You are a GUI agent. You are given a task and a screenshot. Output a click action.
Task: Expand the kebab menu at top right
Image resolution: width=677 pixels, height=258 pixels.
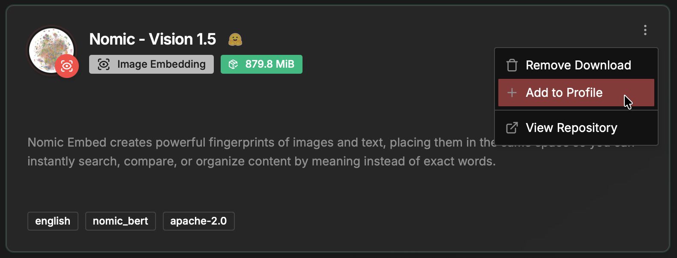[x=645, y=30]
